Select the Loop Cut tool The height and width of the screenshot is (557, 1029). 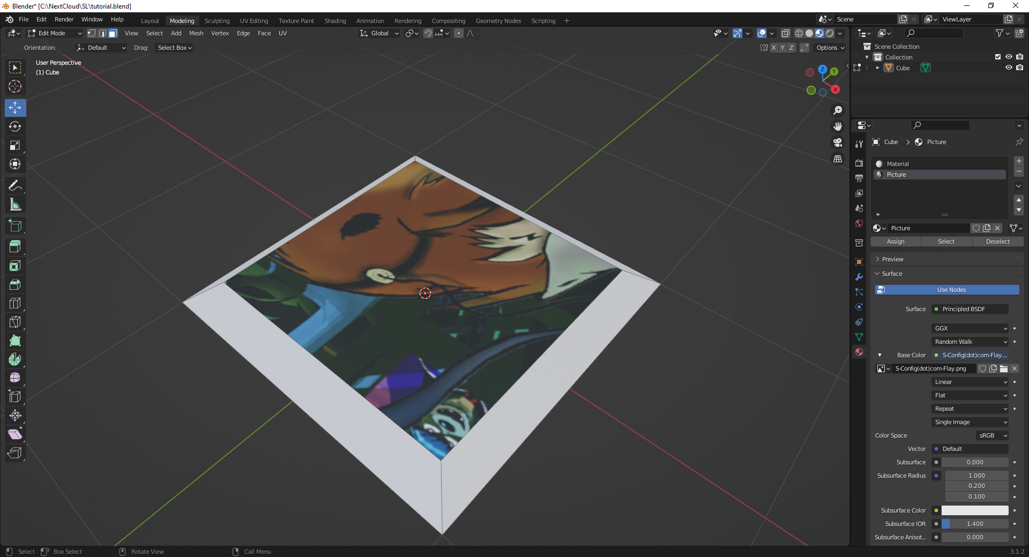(15, 303)
